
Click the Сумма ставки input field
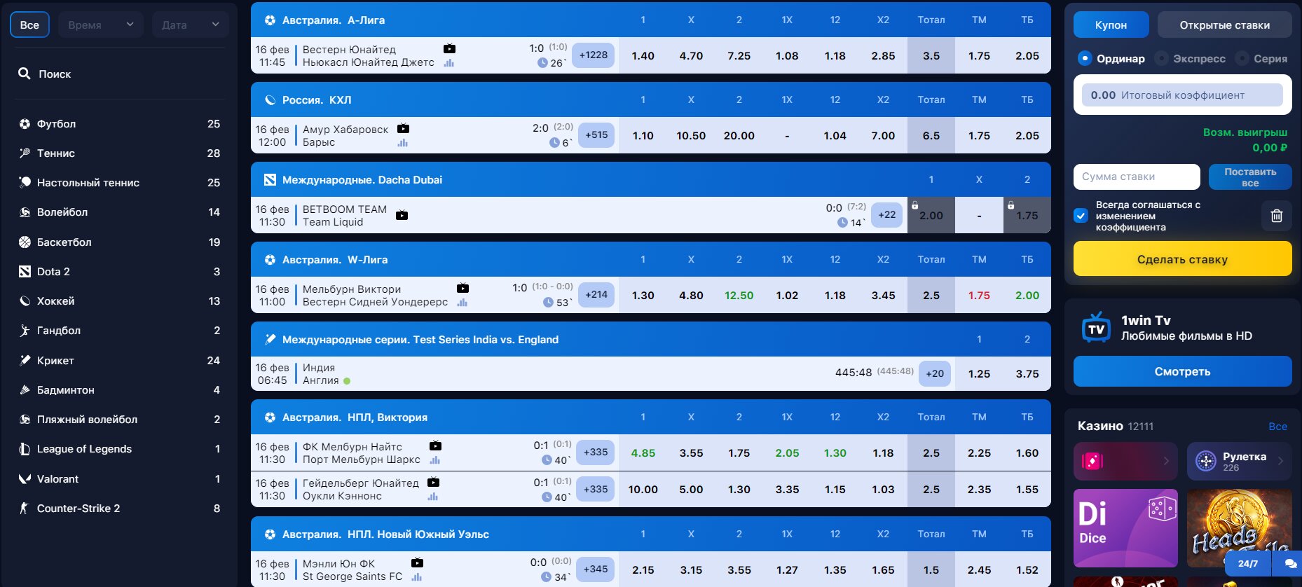click(1136, 177)
